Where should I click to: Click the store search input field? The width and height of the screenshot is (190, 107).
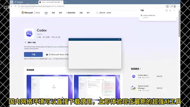105,13
